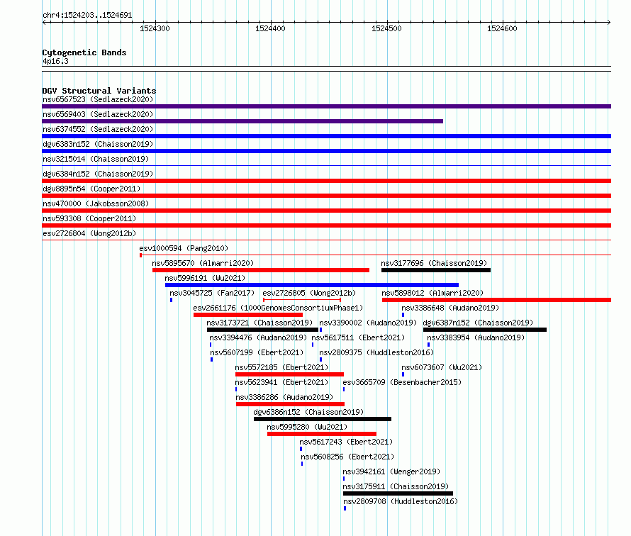Click the nsv3386648 (Audano2019) label
This screenshot has height=536, width=631.
tap(450, 308)
